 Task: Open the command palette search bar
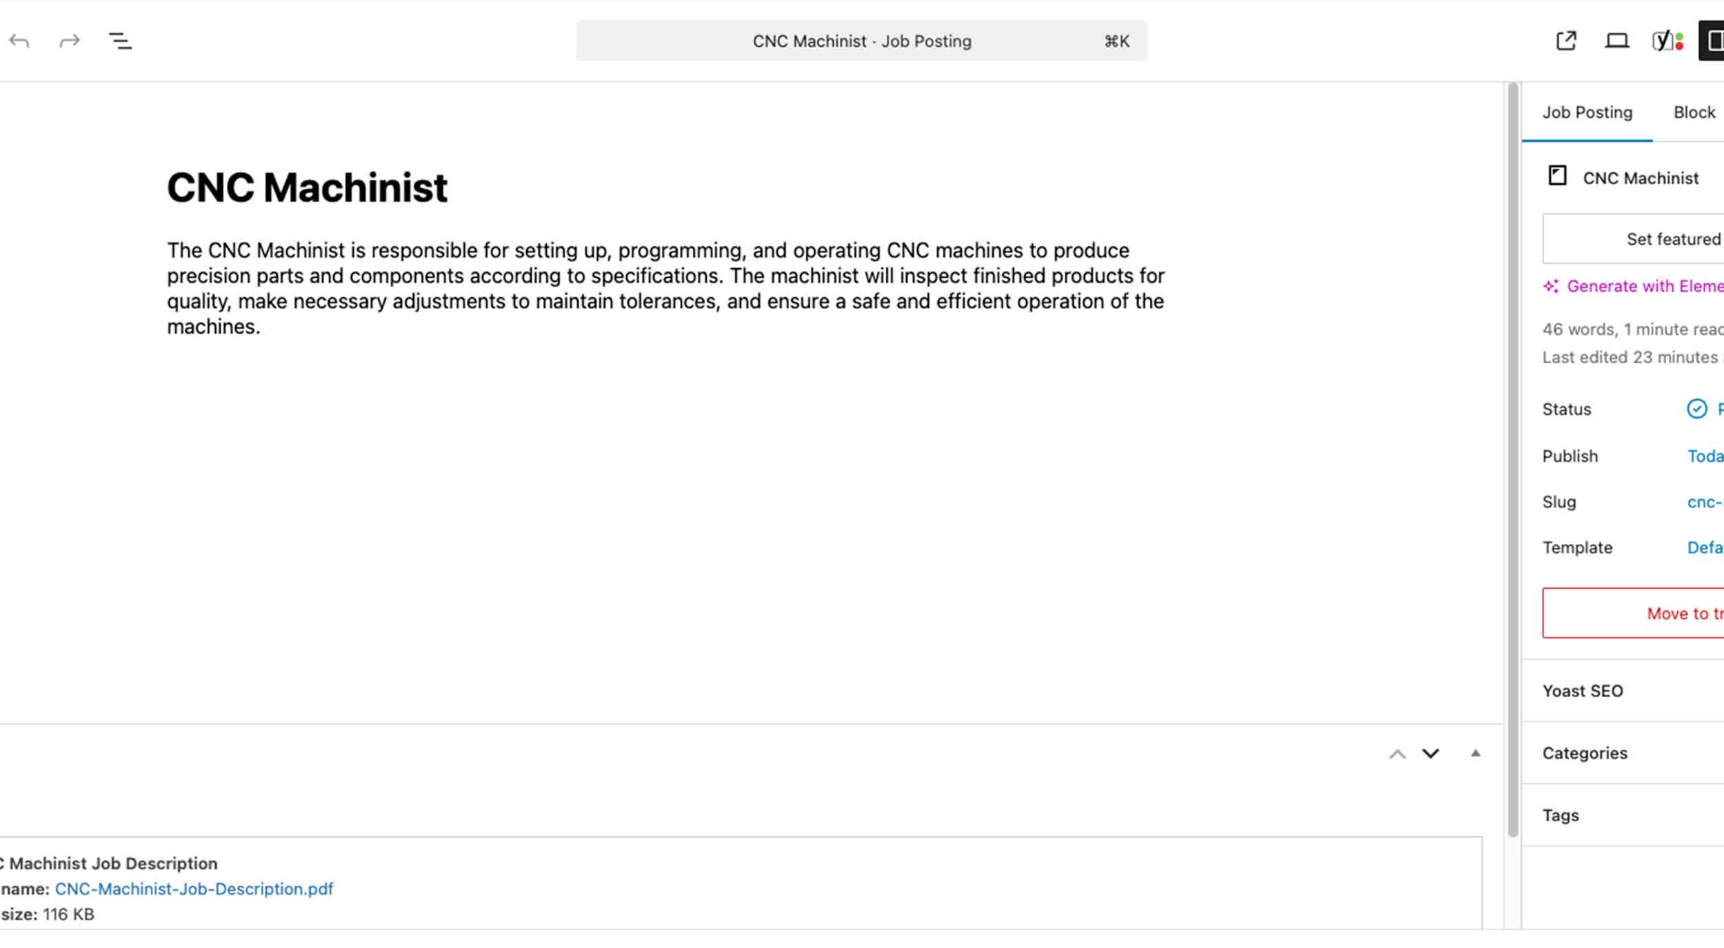[861, 41]
